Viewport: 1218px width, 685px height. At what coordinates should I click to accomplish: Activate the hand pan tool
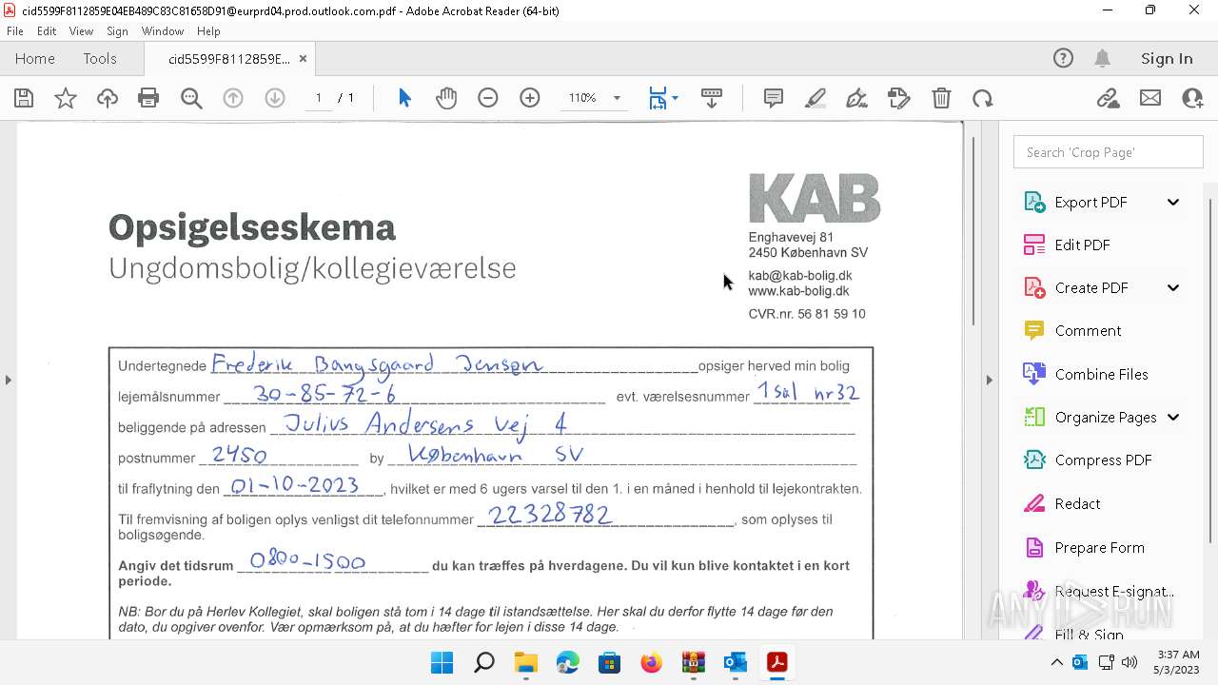tap(446, 98)
